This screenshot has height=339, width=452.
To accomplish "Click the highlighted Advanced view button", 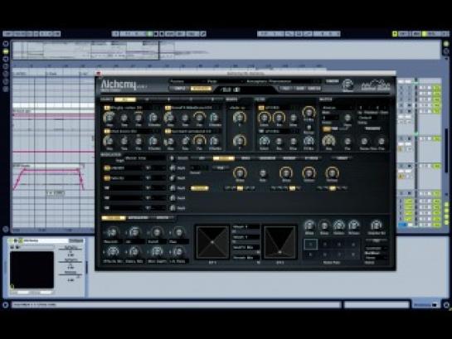I will tap(201, 89).
